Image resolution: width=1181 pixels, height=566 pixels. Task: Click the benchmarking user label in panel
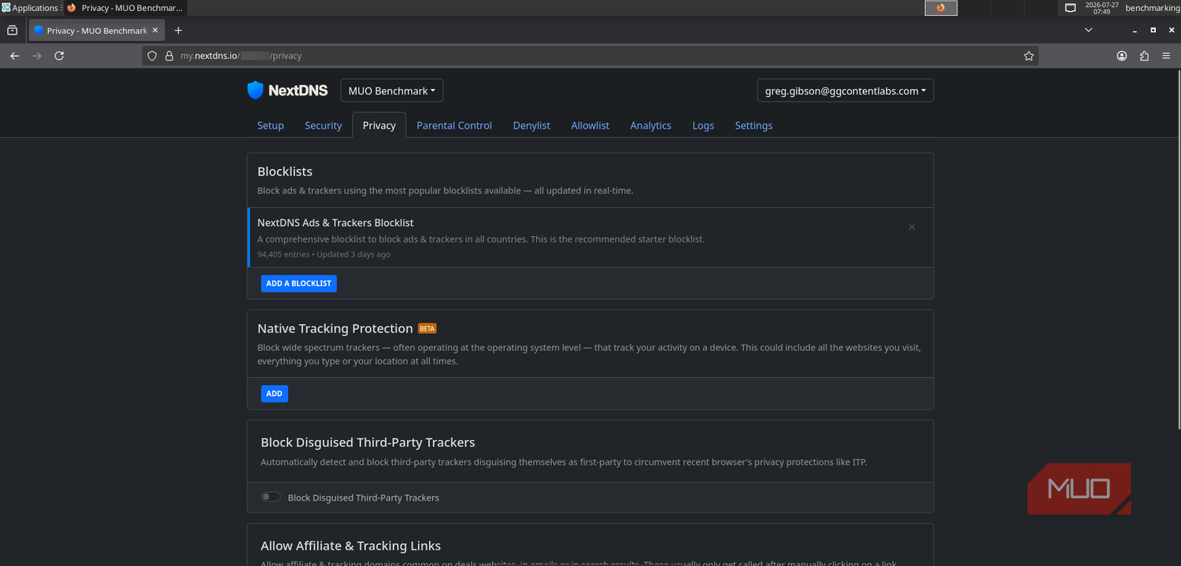1152,8
